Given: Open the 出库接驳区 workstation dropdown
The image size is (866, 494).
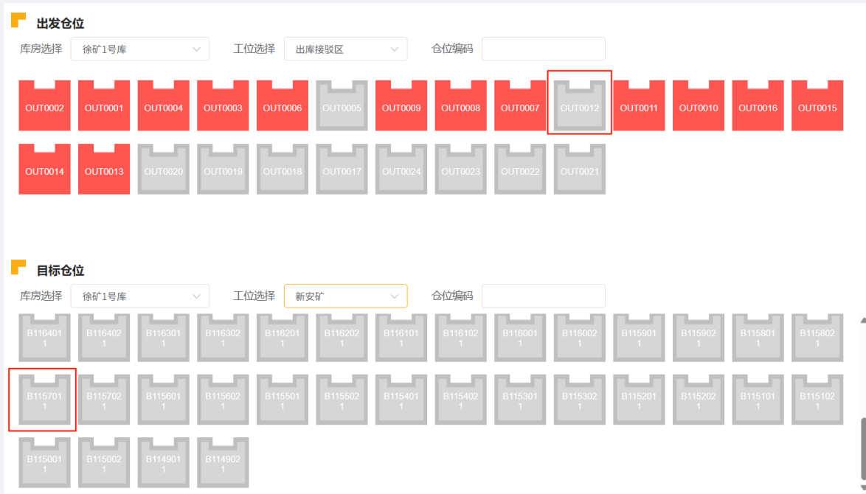Looking at the screenshot, I should click(345, 49).
